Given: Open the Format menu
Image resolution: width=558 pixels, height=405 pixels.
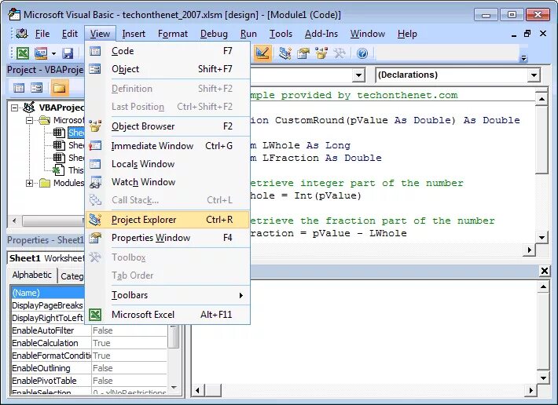Looking at the screenshot, I should tap(173, 34).
